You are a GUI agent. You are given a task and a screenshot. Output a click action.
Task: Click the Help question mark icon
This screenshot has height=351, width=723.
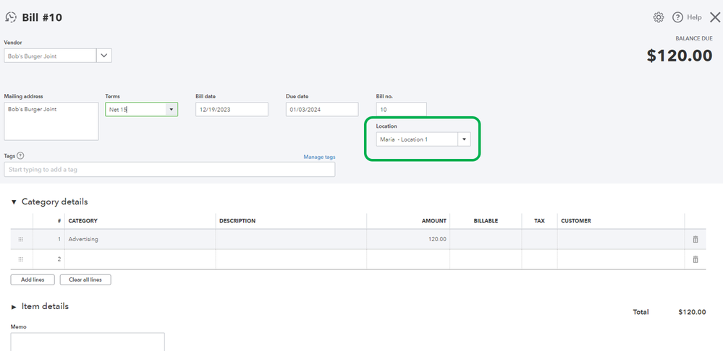point(678,17)
